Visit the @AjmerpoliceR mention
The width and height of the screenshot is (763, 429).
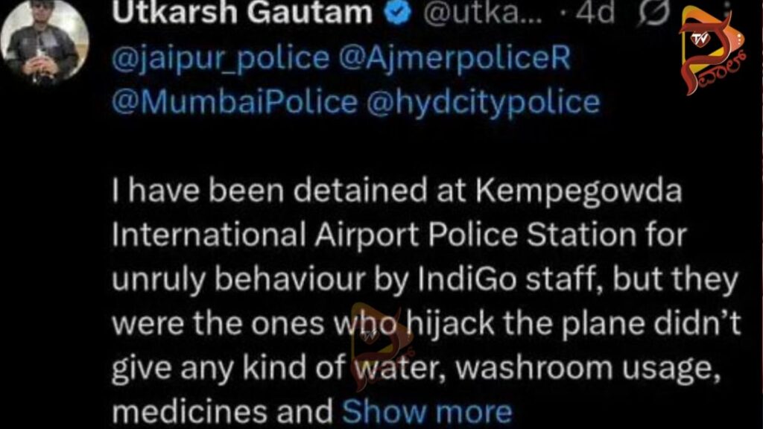(x=455, y=58)
